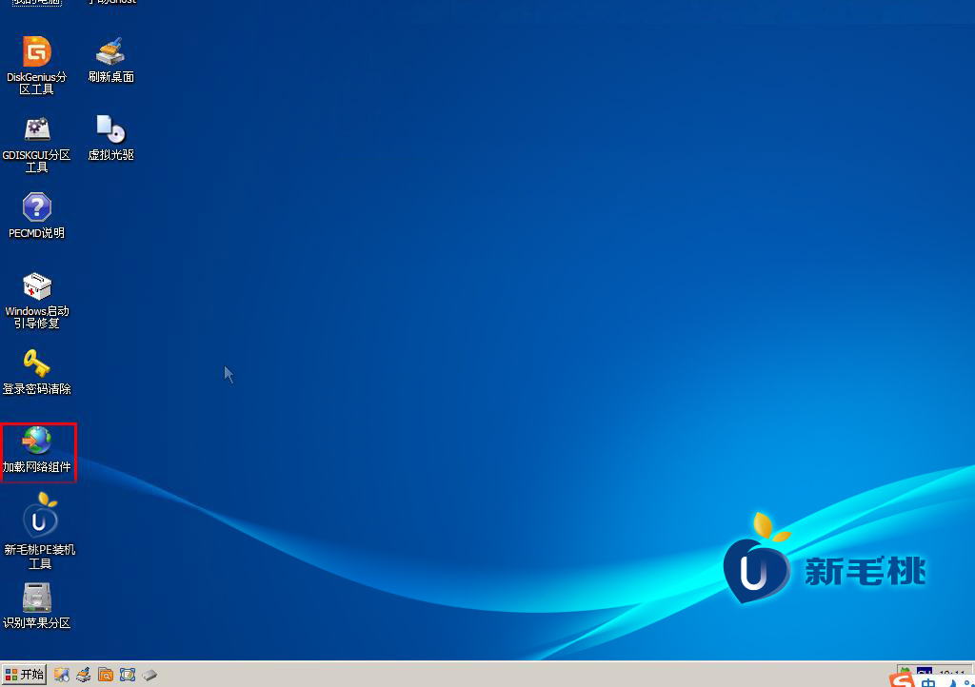Click taskbar picture-with-magnifier quick launch icon
This screenshot has height=687, width=975.
point(61,675)
